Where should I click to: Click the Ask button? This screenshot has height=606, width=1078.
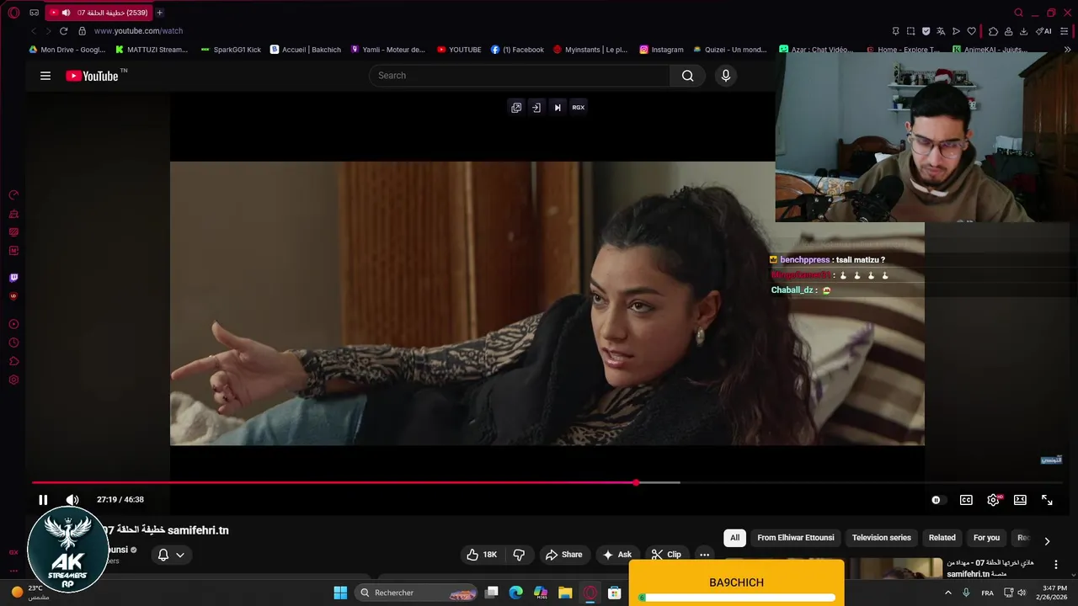[616, 555]
